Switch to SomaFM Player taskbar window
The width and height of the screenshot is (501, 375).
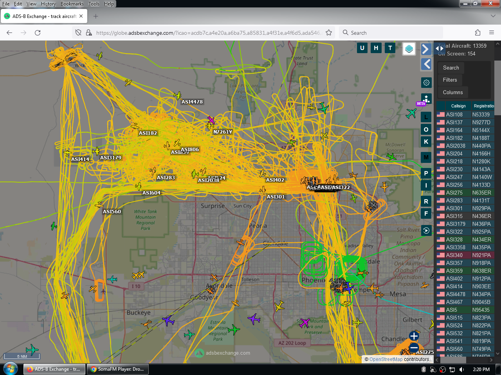click(117, 369)
